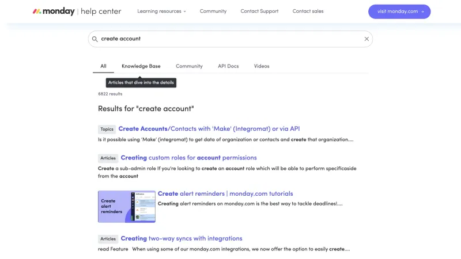Open Create Accounts/Contacts with 'Make' result
This screenshot has width=461, height=259.
click(x=209, y=128)
